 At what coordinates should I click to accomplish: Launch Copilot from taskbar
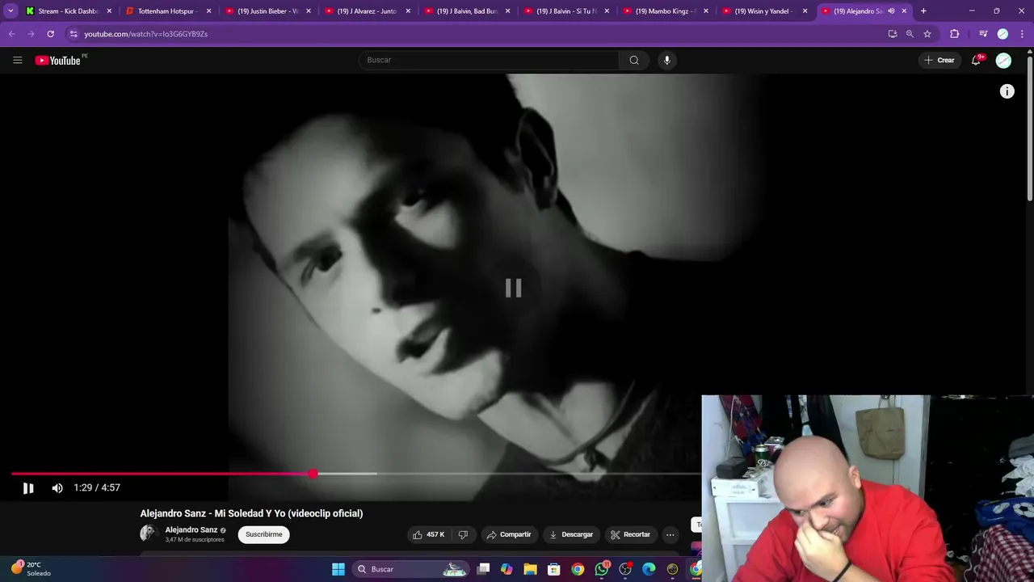[506, 569]
